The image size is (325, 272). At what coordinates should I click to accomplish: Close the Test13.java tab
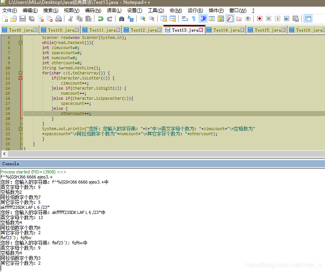coord(201,30)
